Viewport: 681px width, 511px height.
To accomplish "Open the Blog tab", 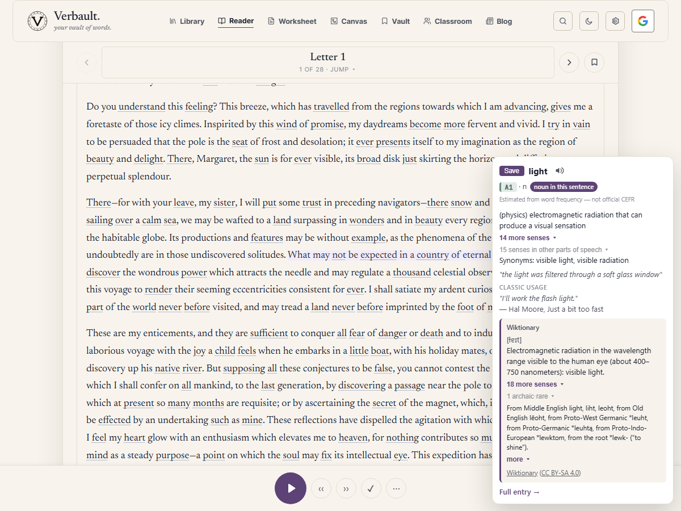I will pos(499,21).
